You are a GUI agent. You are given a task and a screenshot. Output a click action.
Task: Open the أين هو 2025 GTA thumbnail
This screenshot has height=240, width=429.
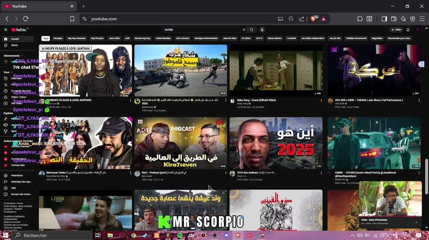276,143
